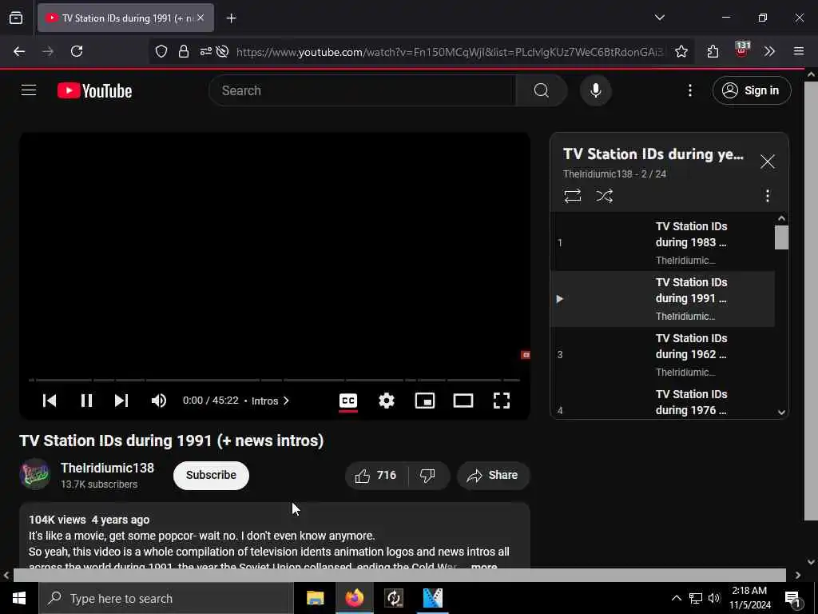Click Type here to search box
The image size is (818, 614).
[166, 598]
